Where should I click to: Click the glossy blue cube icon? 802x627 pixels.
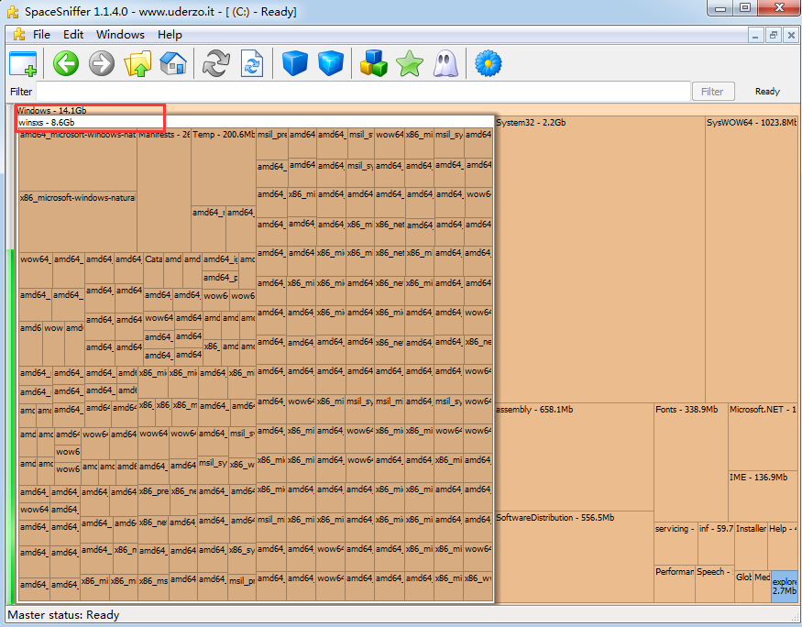point(330,64)
